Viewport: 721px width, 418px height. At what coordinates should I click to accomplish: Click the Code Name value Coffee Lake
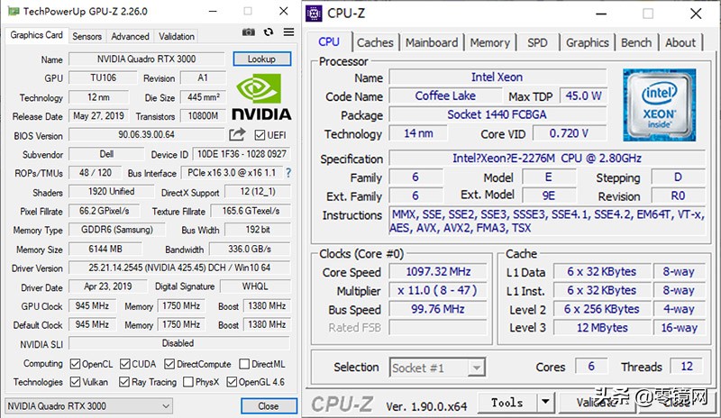(x=445, y=96)
